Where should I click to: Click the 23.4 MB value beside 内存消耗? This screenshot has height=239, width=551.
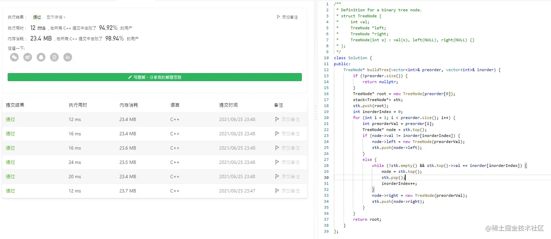point(41,38)
